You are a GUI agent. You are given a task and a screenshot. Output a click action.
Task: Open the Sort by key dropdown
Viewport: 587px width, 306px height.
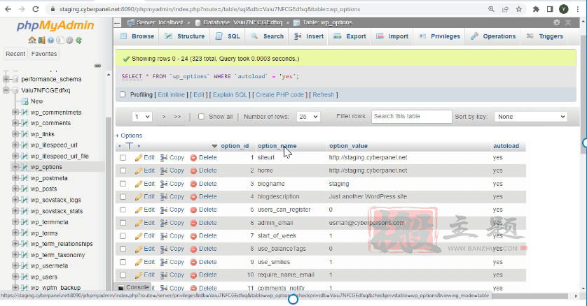point(531,117)
